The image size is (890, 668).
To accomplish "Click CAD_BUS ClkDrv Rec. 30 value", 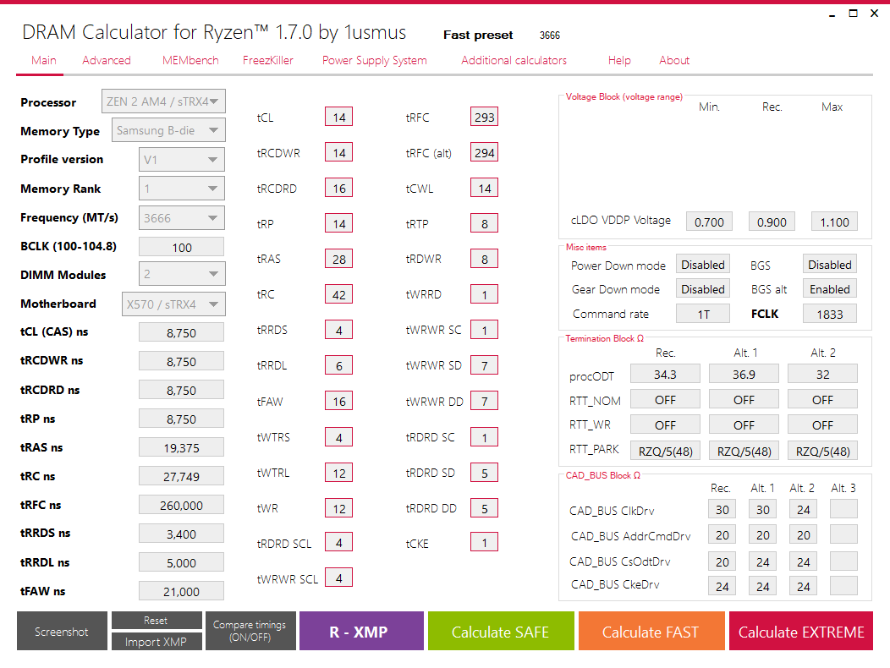I will click(722, 509).
